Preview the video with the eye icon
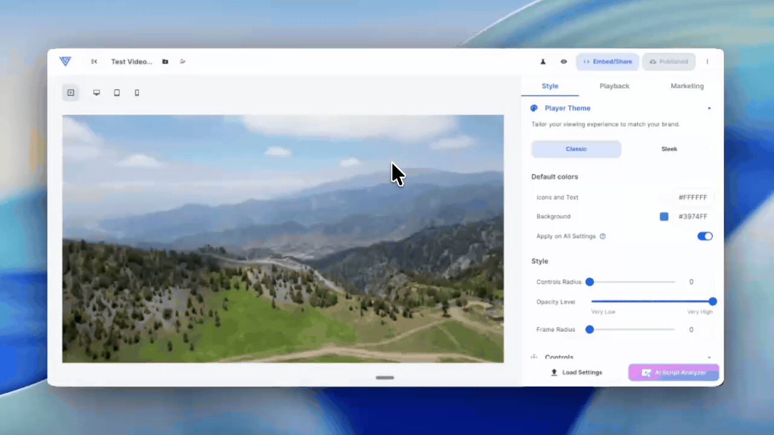 click(x=564, y=62)
